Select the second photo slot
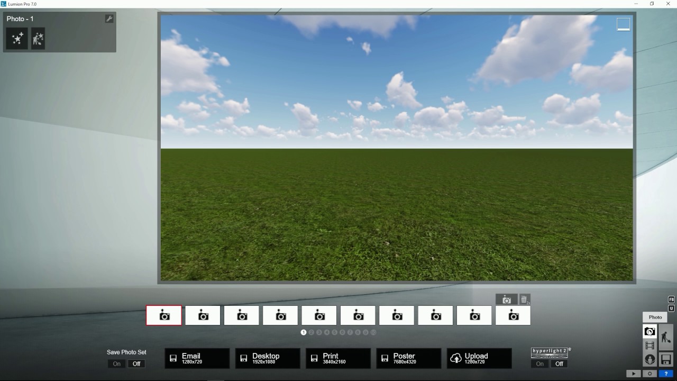 [203, 315]
